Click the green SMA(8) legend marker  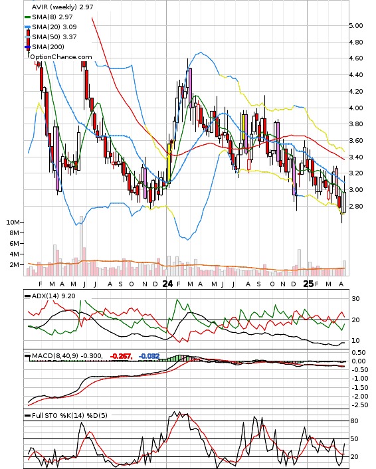(27, 17)
